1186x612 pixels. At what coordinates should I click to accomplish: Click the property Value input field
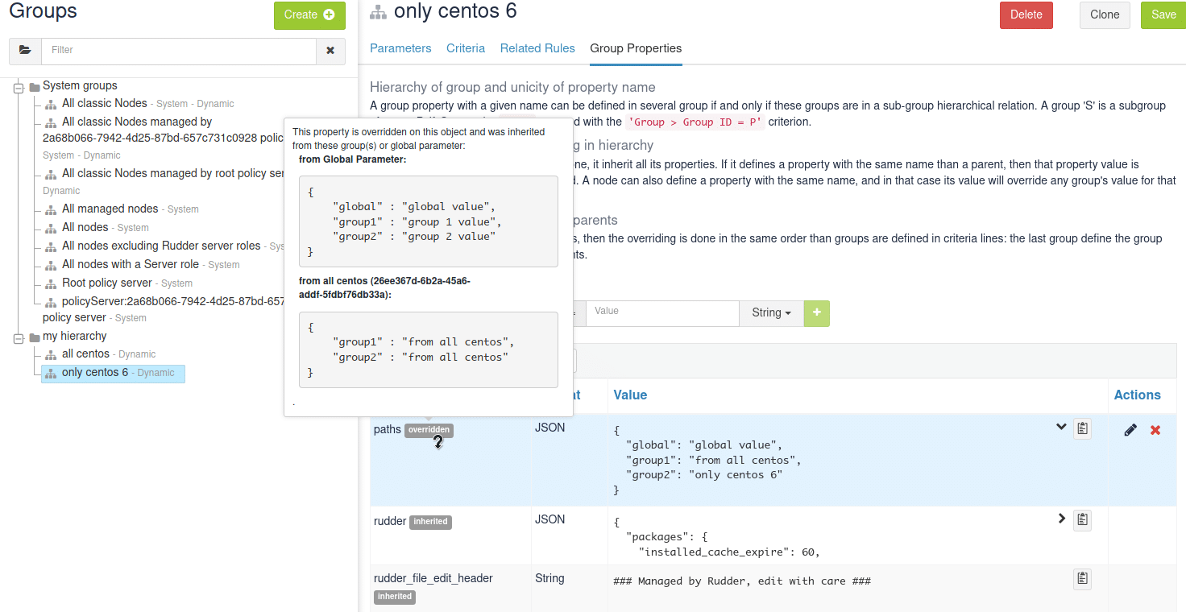point(661,313)
